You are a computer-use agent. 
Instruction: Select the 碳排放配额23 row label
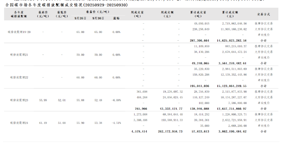click(19, 100)
